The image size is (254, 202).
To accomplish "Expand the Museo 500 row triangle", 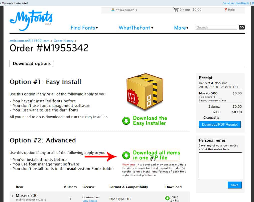I will [13, 196].
